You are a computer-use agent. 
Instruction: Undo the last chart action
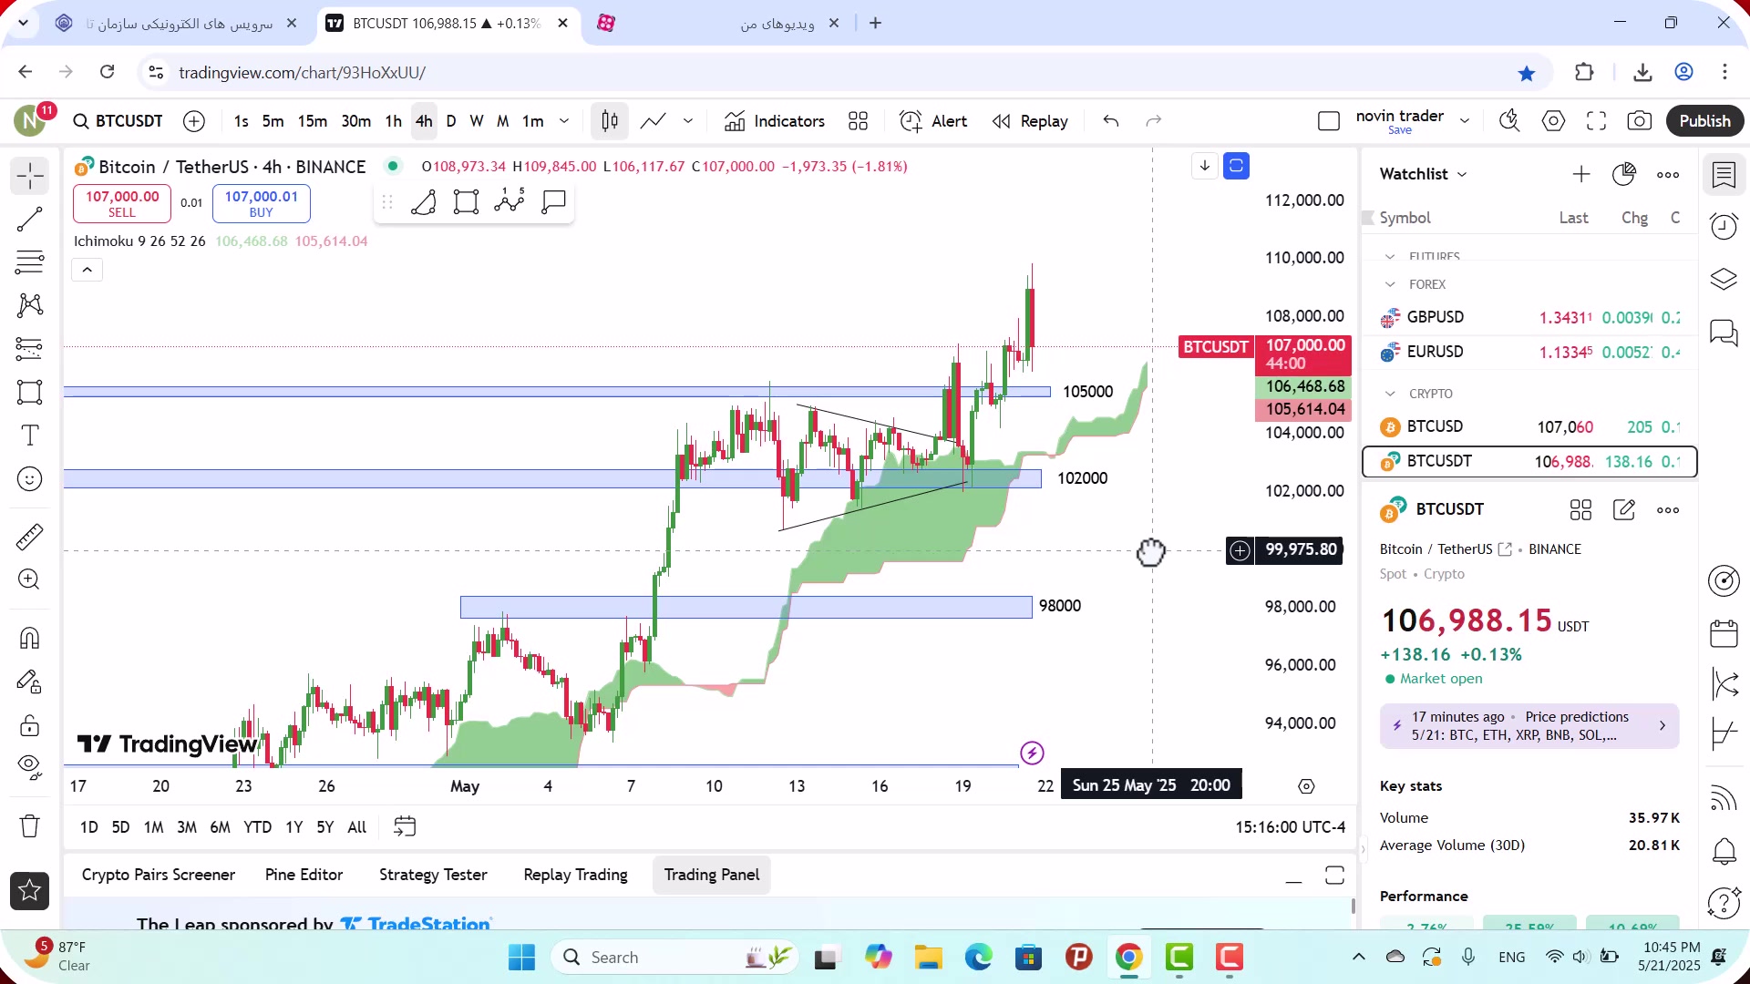click(1111, 121)
